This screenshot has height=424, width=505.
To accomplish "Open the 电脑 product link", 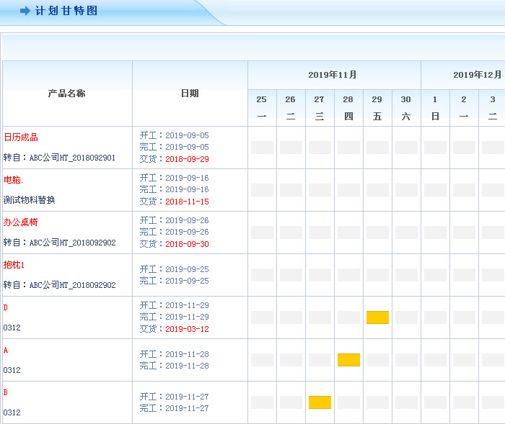I will tap(13, 179).
